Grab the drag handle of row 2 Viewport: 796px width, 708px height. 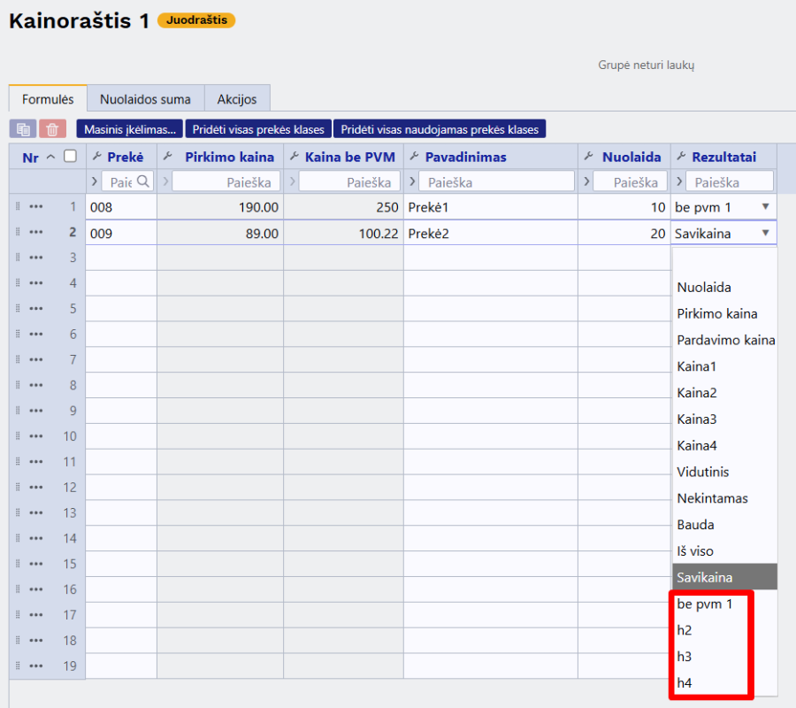pos(17,232)
